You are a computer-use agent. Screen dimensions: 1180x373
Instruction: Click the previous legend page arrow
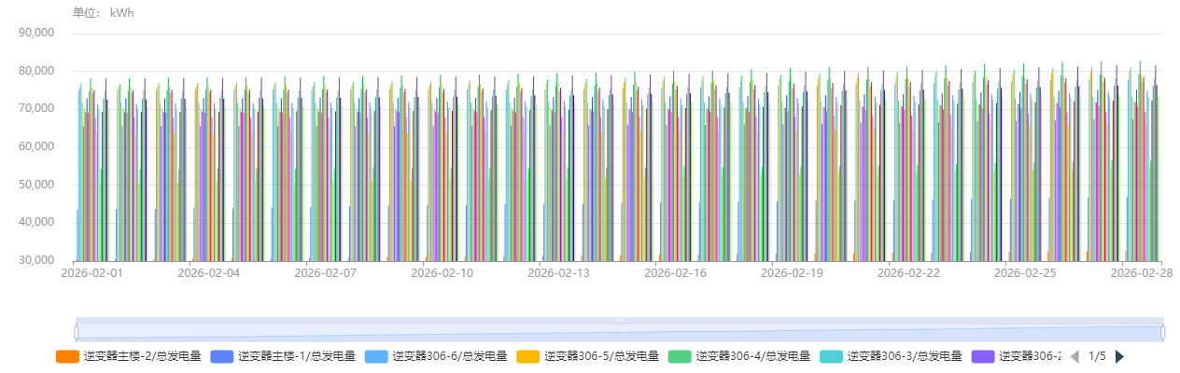coord(1075,356)
